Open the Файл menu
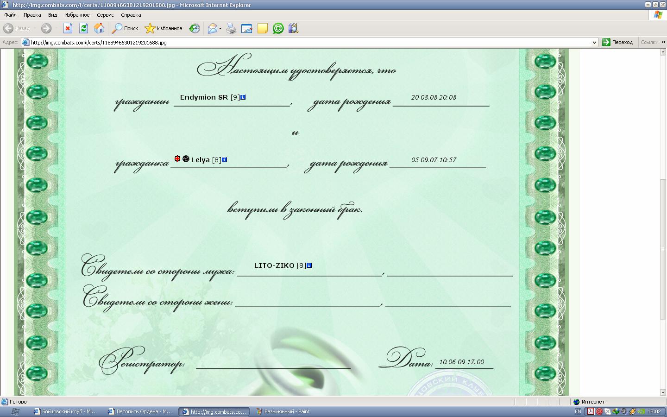Screen dimensions: 667x417 coord(10,15)
